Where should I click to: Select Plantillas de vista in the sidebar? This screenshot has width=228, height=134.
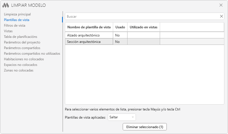coord(17,20)
